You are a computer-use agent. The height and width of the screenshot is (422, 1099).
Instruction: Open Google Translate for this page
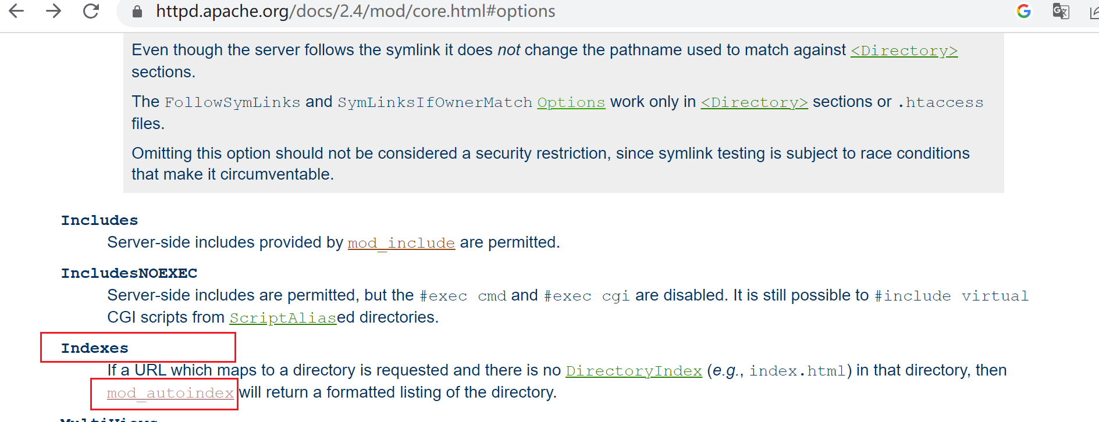(x=1061, y=11)
